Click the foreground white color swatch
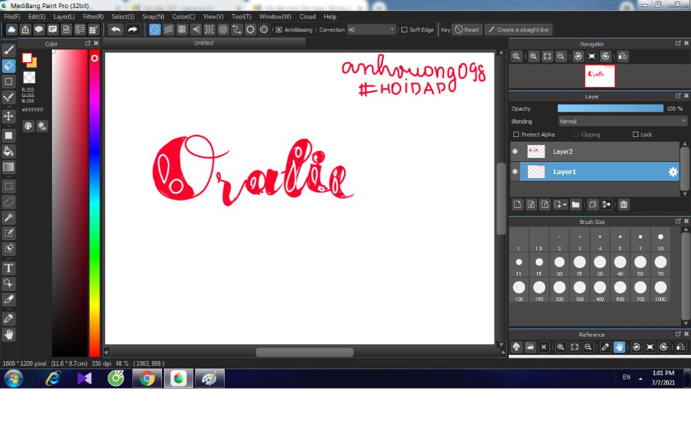The image size is (691, 446). (27, 58)
